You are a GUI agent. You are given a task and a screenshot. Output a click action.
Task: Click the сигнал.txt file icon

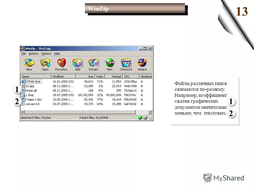coord(23,104)
